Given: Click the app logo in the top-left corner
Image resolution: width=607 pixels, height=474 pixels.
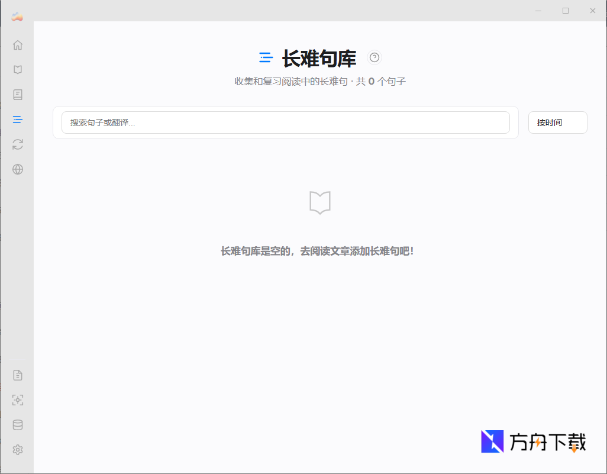Looking at the screenshot, I should (x=17, y=16).
